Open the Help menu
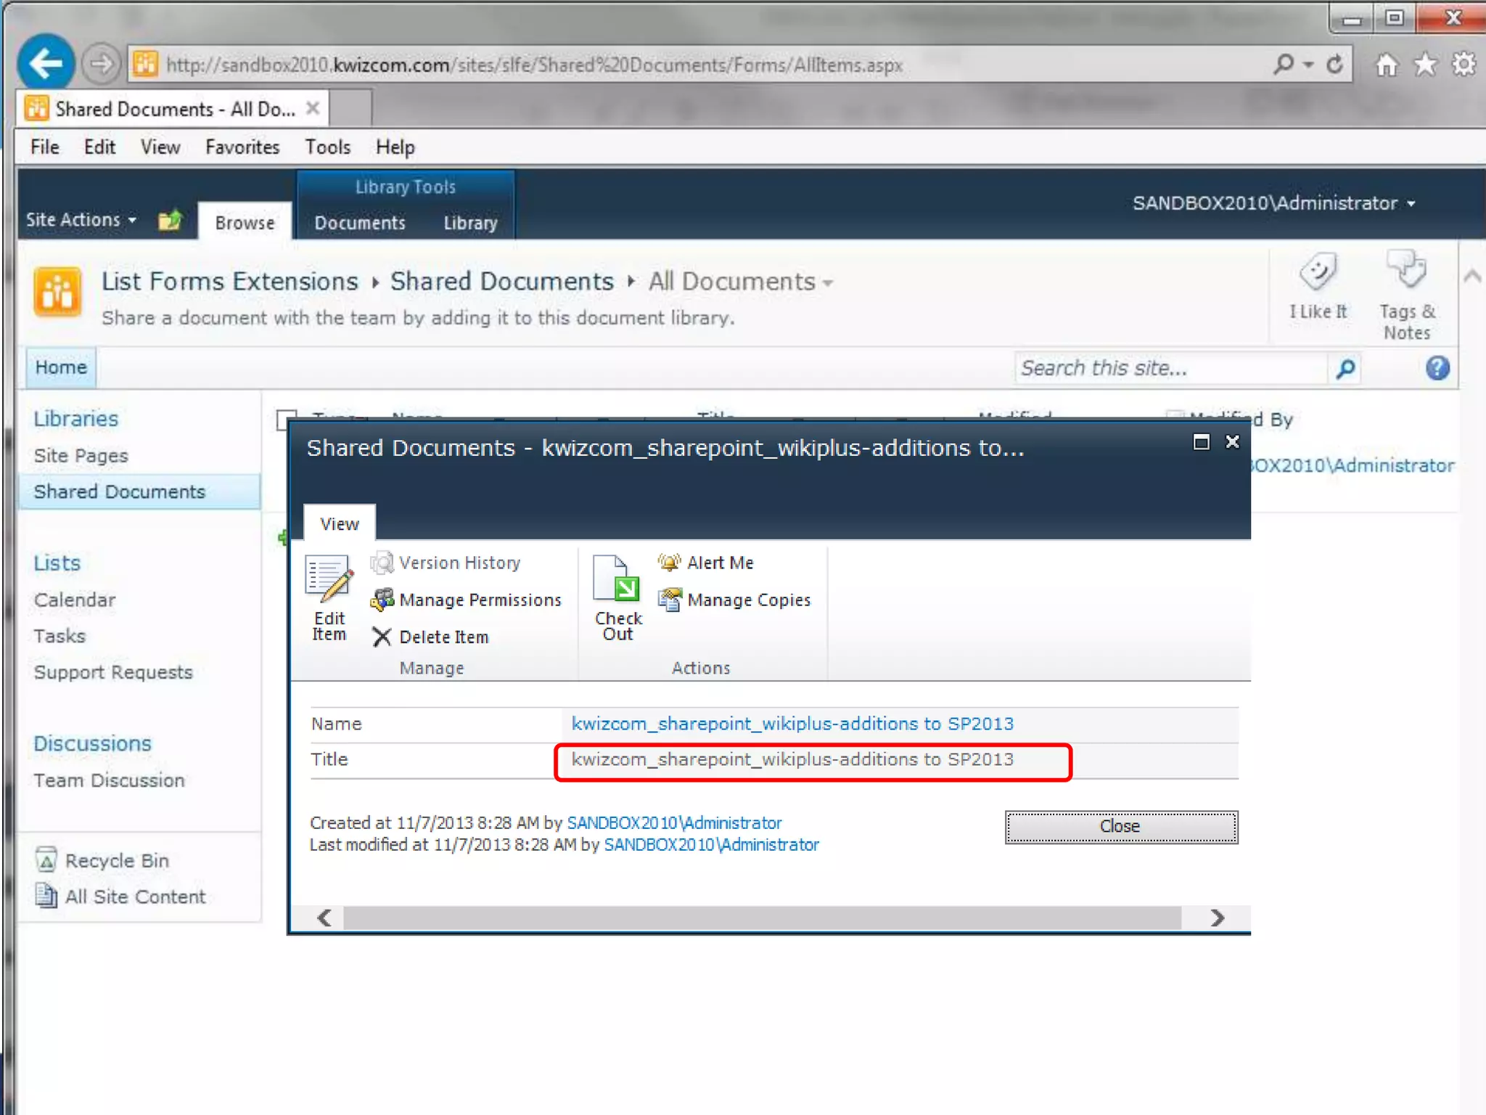The image size is (1486, 1115). tap(395, 147)
